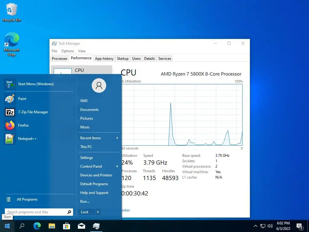
Task: Click the Lock button
Action: tap(87, 212)
